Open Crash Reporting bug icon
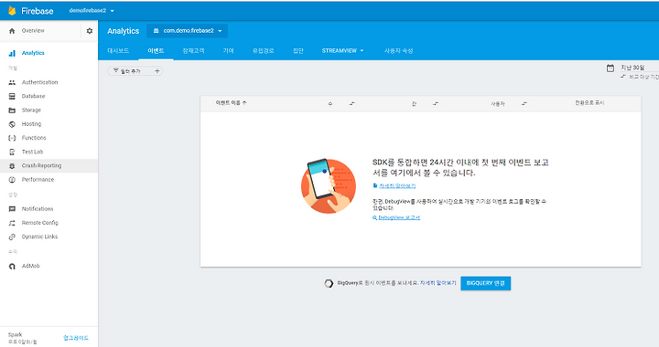This screenshot has height=347, width=659. click(12, 166)
